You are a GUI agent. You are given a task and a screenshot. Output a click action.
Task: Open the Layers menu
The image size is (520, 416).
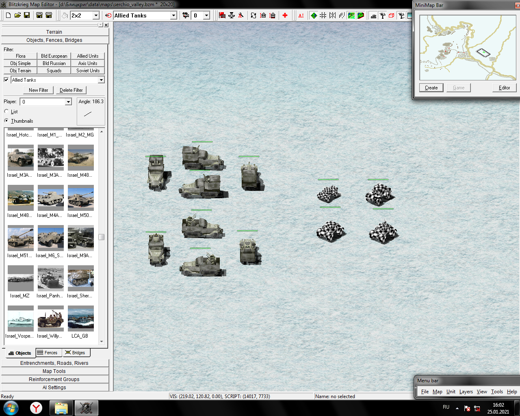[x=466, y=392]
